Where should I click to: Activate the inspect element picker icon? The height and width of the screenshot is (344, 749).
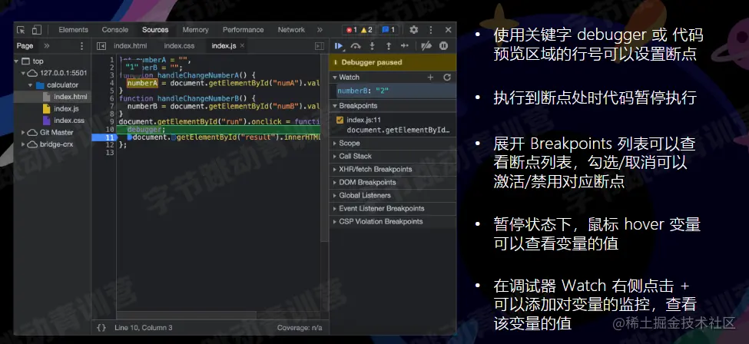(21, 30)
